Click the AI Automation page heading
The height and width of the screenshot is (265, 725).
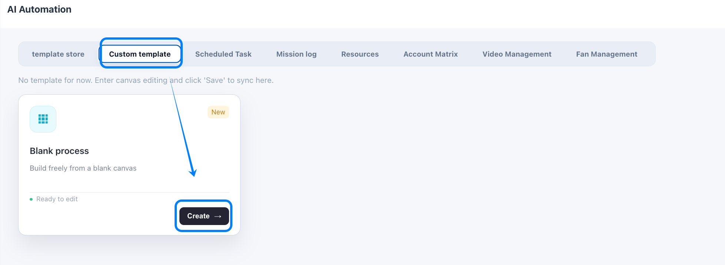pyautogui.click(x=39, y=10)
